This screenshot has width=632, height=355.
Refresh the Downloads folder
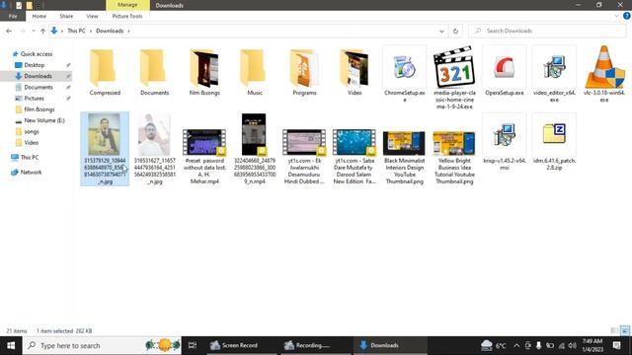[x=455, y=31]
